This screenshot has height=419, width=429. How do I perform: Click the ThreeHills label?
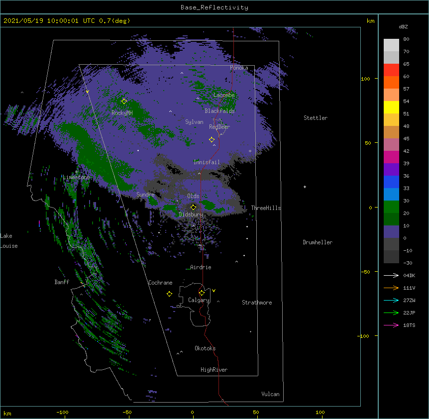(266, 208)
